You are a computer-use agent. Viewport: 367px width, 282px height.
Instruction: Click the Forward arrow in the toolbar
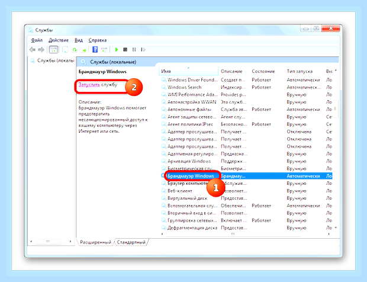pos(41,50)
